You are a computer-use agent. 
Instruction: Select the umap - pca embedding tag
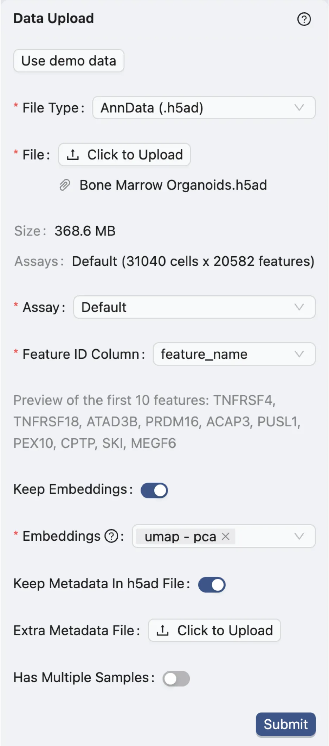click(x=180, y=537)
